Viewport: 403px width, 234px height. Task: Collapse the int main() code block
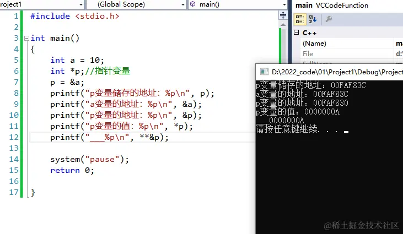tap(26, 38)
